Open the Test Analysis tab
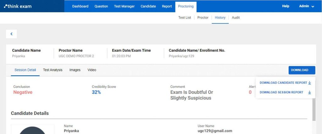The image size is (322, 134). (x=53, y=70)
